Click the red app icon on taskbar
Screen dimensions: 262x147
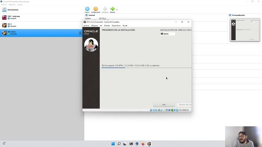click(143, 144)
